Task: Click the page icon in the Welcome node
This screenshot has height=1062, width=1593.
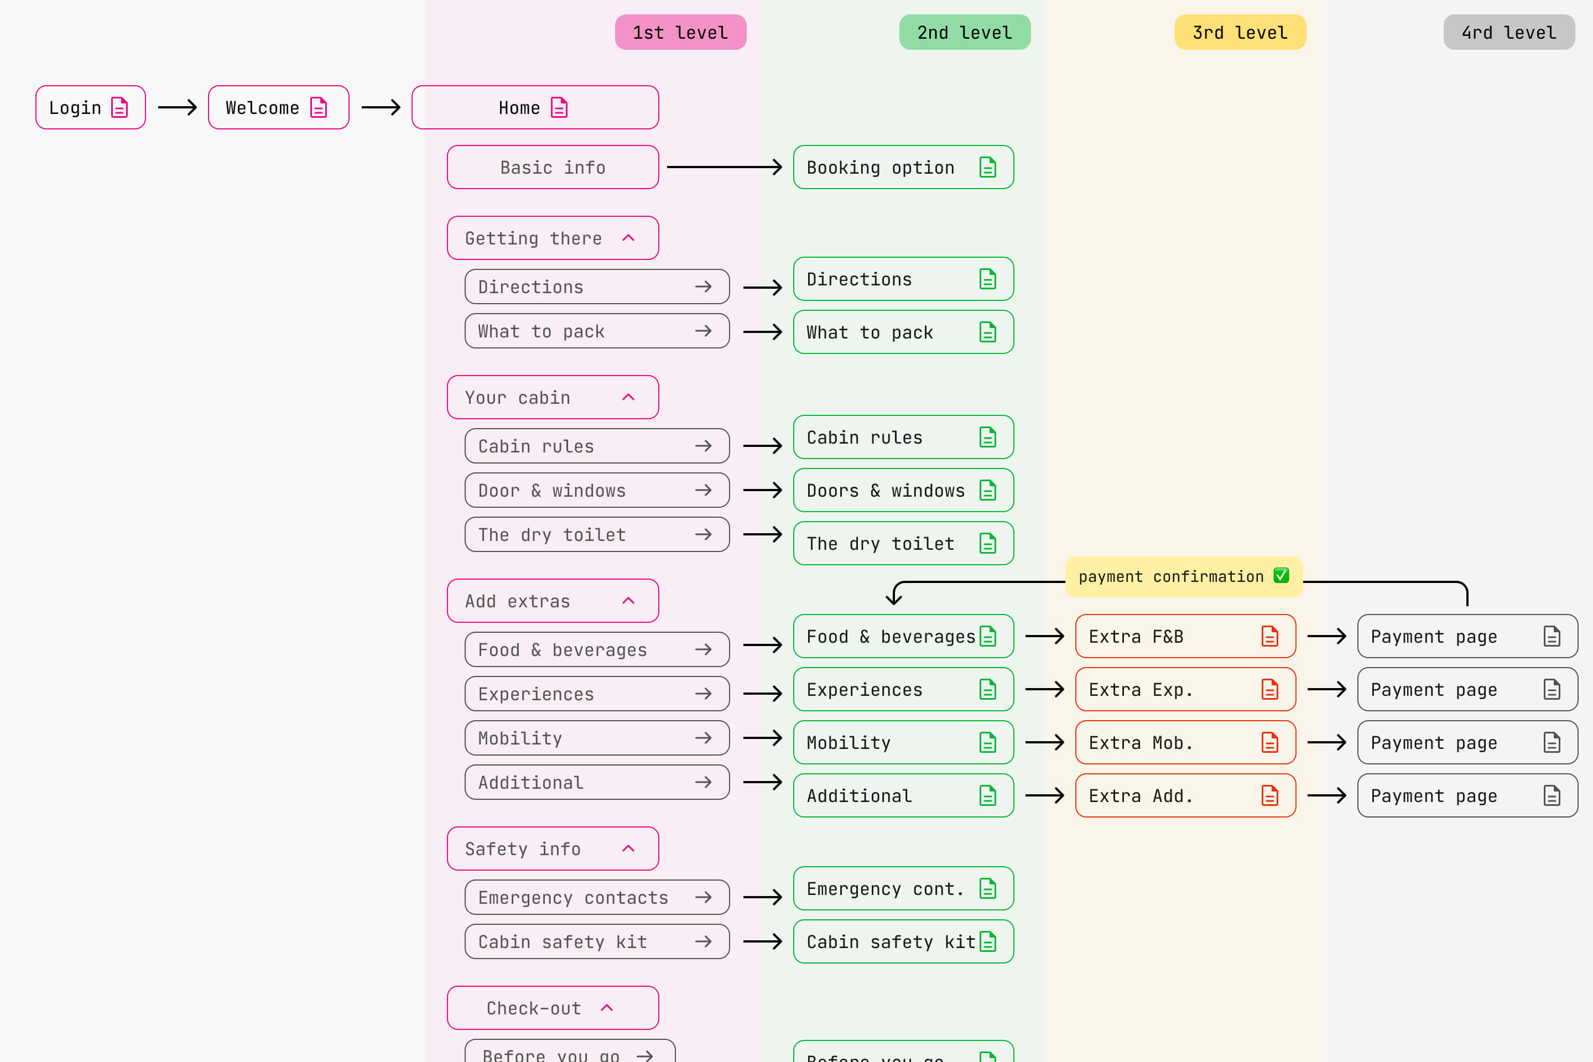Action: tap(319, 108)
